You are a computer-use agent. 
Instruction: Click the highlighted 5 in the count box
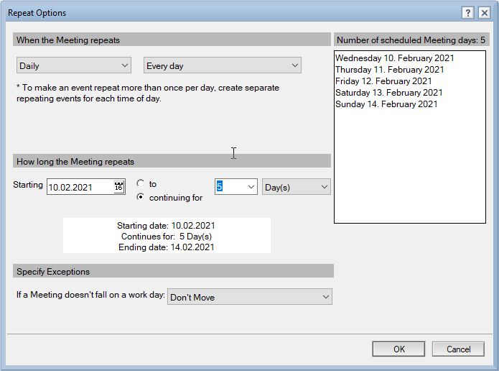219,186
